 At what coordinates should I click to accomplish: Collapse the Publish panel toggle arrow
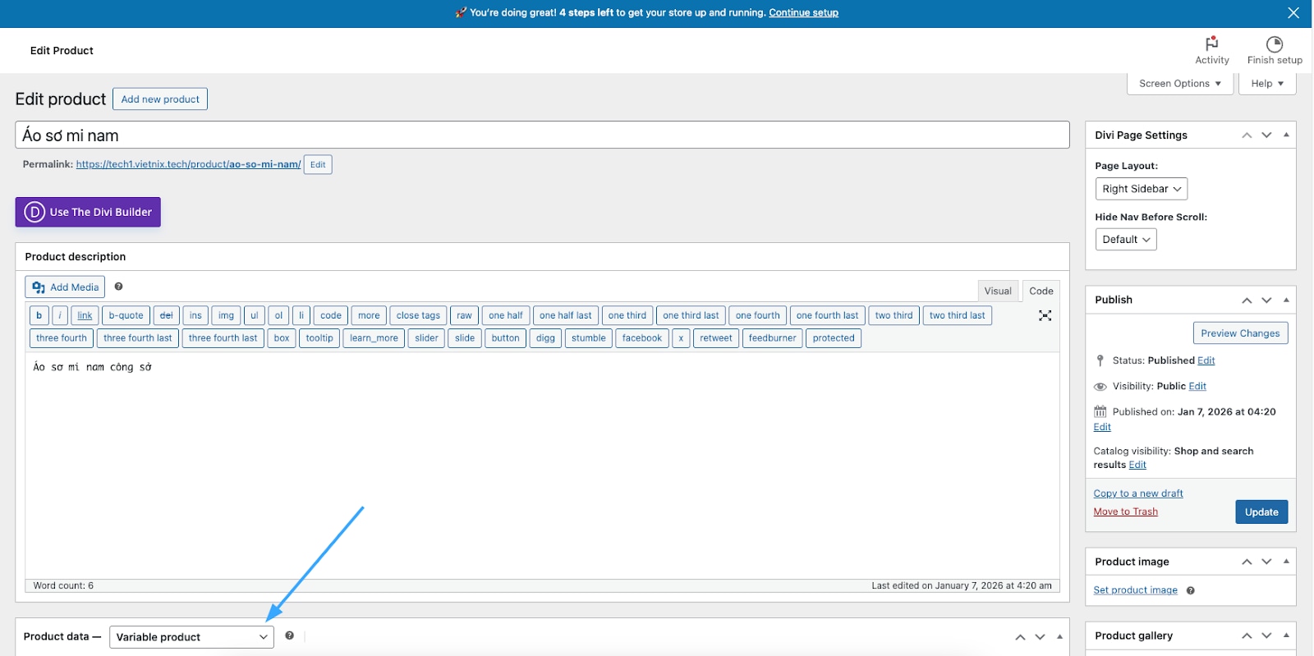(x=1286, y=300)
